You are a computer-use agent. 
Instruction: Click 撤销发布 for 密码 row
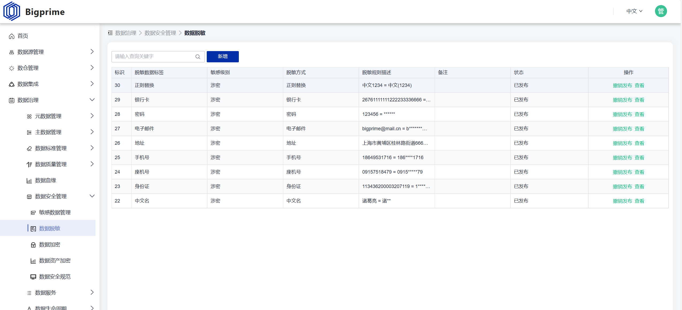click(622, 114)
